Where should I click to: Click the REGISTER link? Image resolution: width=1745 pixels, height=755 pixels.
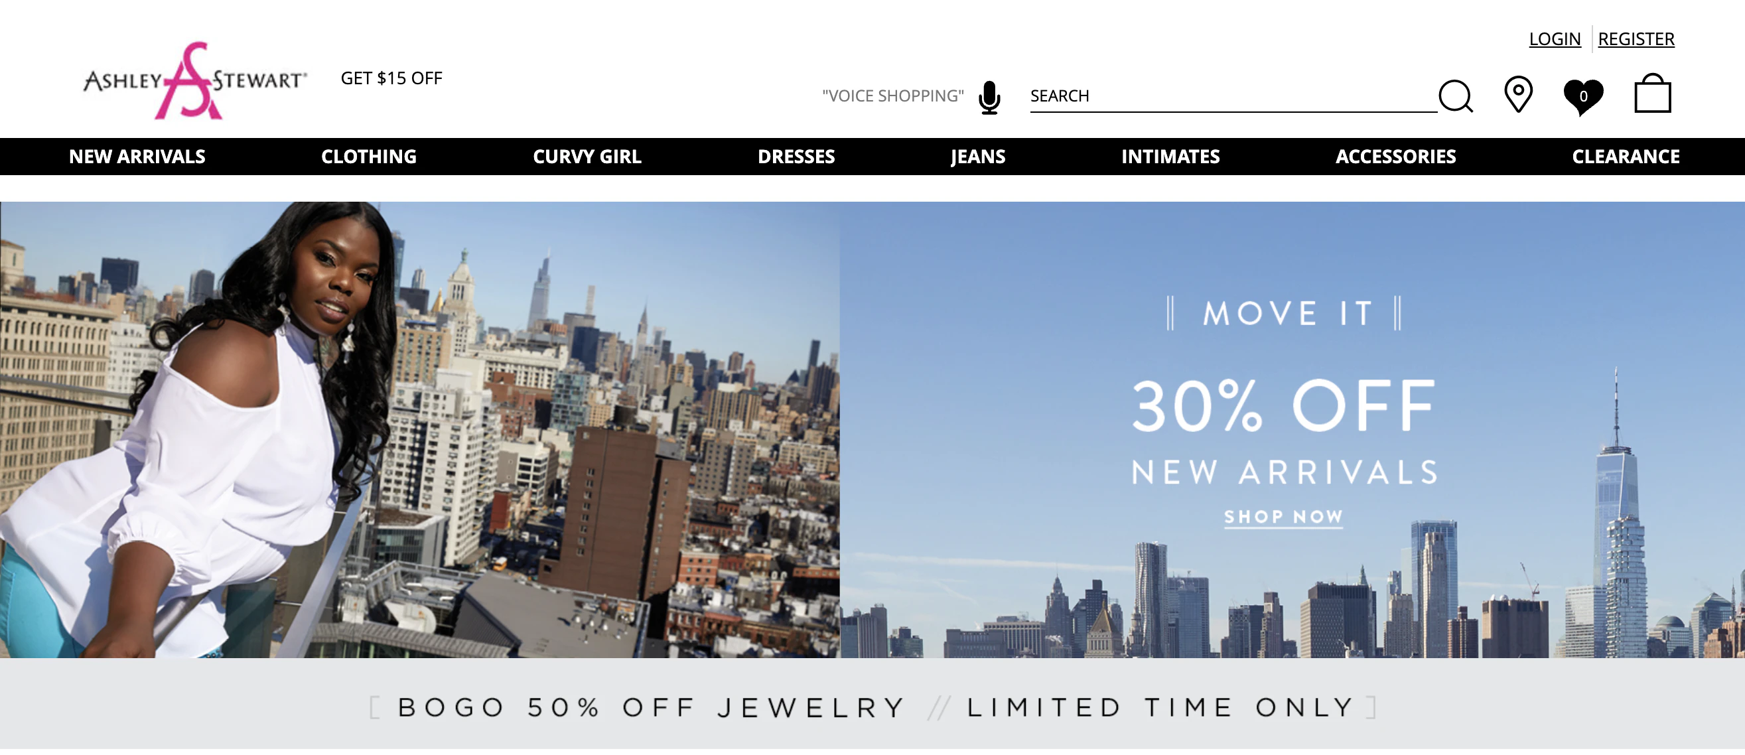(x=1636, y=39)
